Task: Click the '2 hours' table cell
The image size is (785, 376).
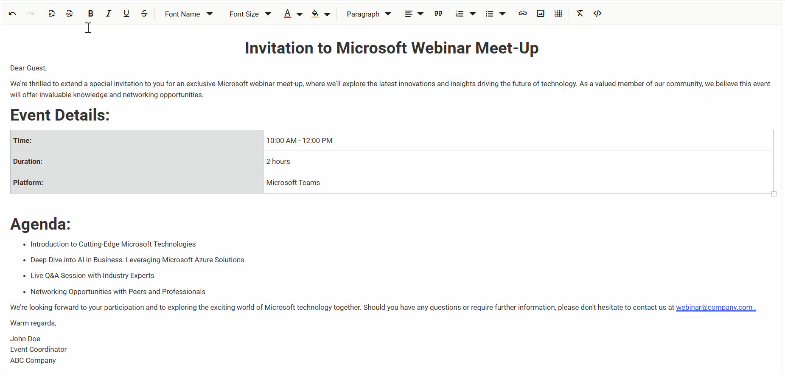Action: [x=518, y=161]
